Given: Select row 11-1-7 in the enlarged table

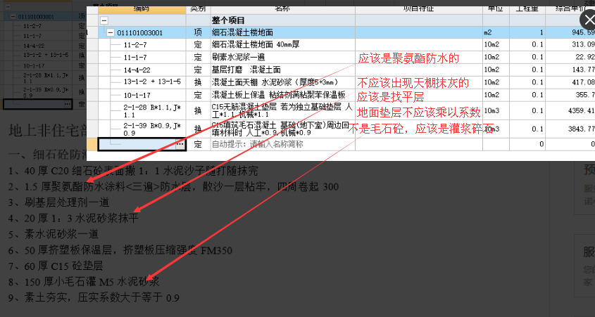Looking at the screenshot, I should [x=142, y=58].
